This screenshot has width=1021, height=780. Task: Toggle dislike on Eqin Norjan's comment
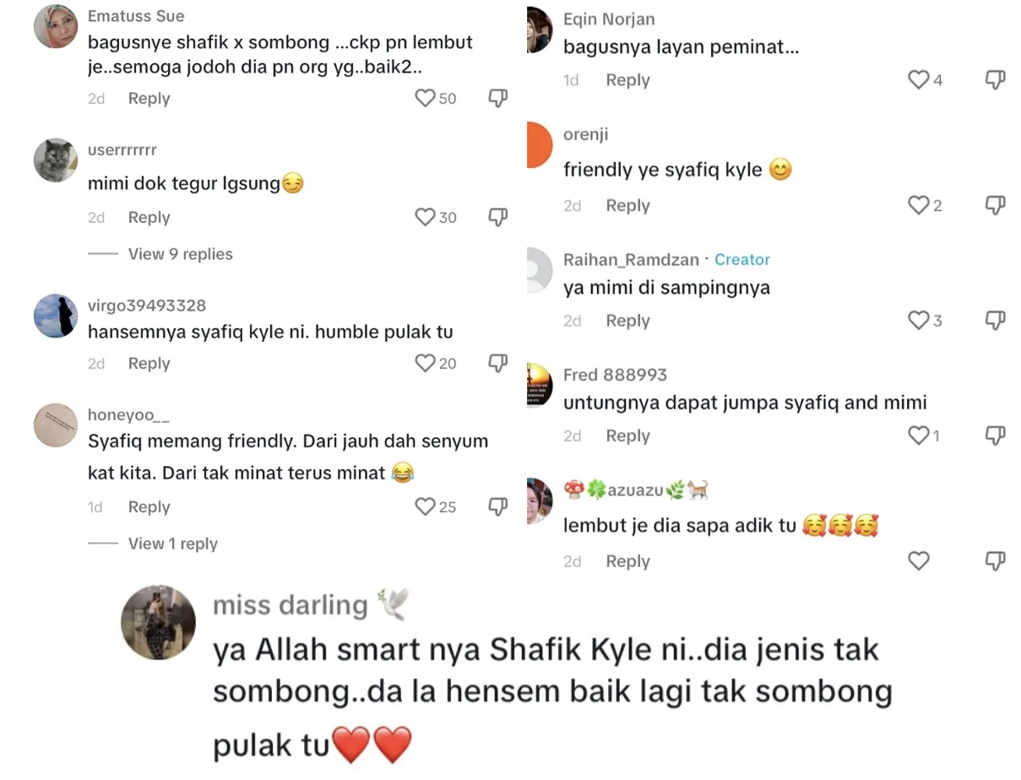(x=996, y=80)
